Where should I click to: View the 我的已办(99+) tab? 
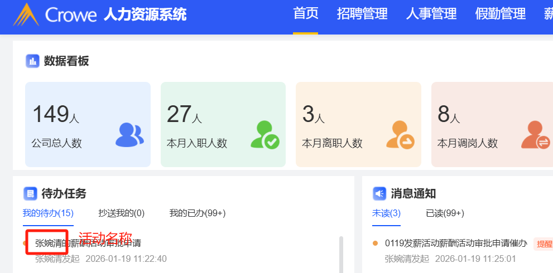198,213
